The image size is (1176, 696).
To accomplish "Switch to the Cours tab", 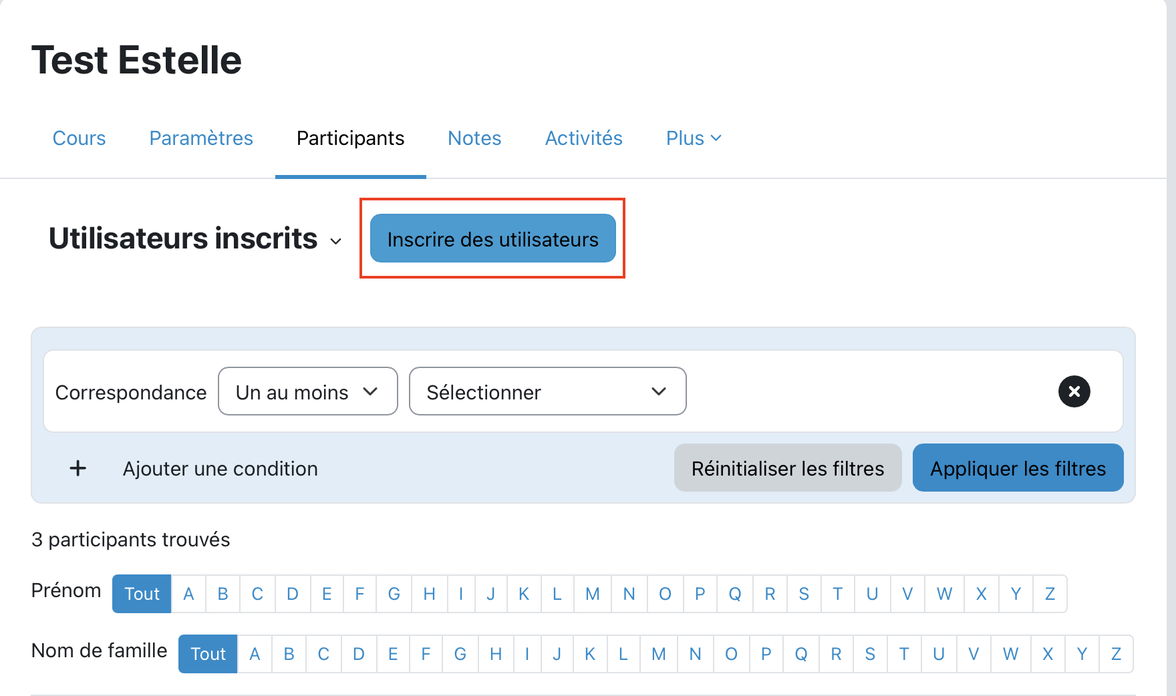I will tap(79, 138).
